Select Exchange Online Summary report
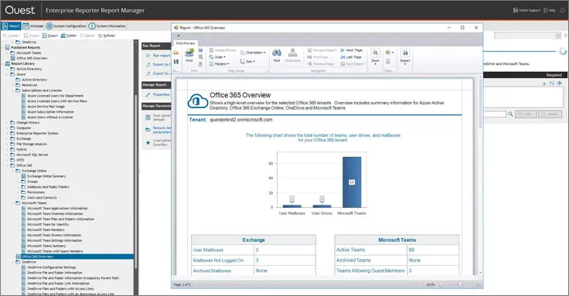Viewport: 569px width, 296px height. coord(47,176)
